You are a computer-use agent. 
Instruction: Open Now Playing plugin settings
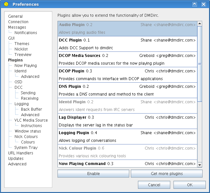[x=26, y=66]
